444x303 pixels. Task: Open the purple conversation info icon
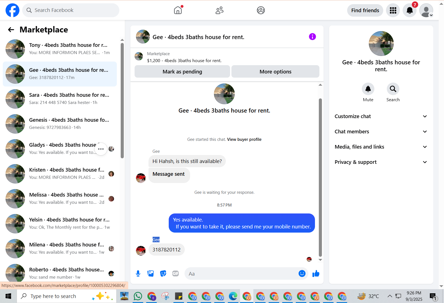click(x=312, y=37)
